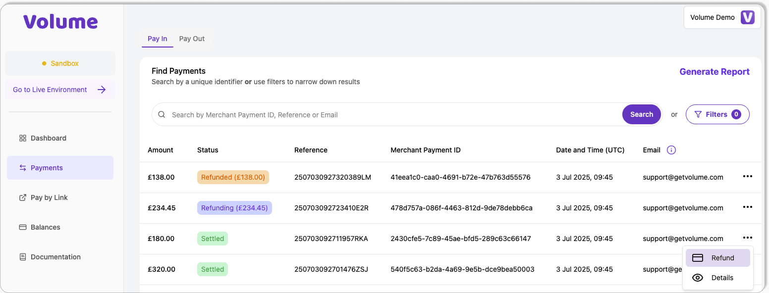769x293 pixels.
Task: Open Documentation from the sidebar
Action: pyautogui.click(x=60, y=257)
